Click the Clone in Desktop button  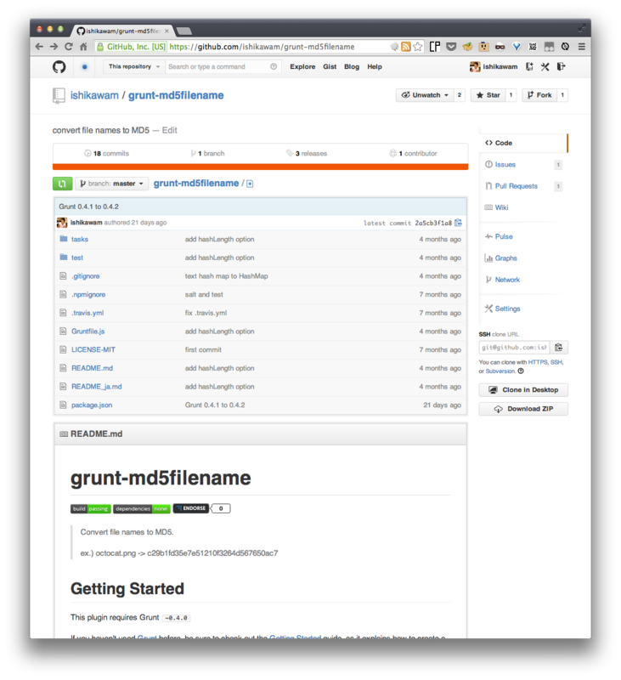[x=523, y=390]
